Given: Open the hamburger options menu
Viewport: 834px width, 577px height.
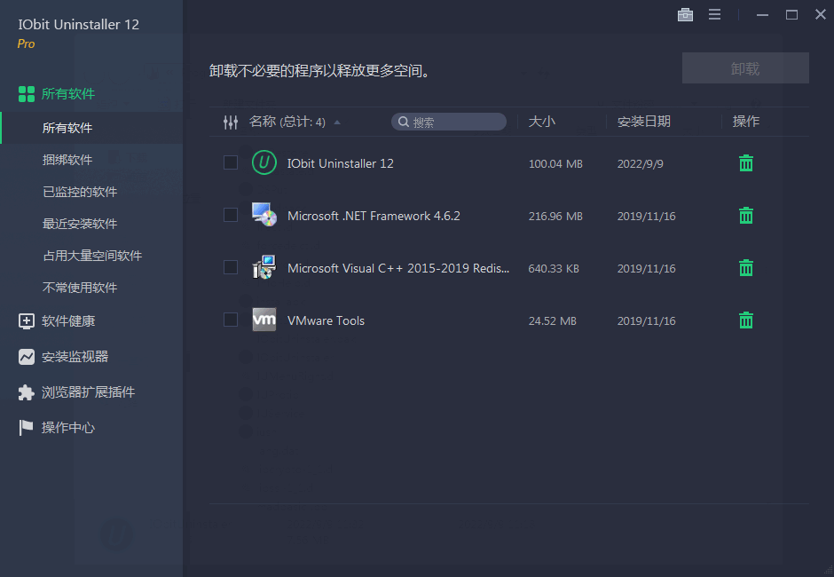Looking at the screenshot, I should coord(714,15).
